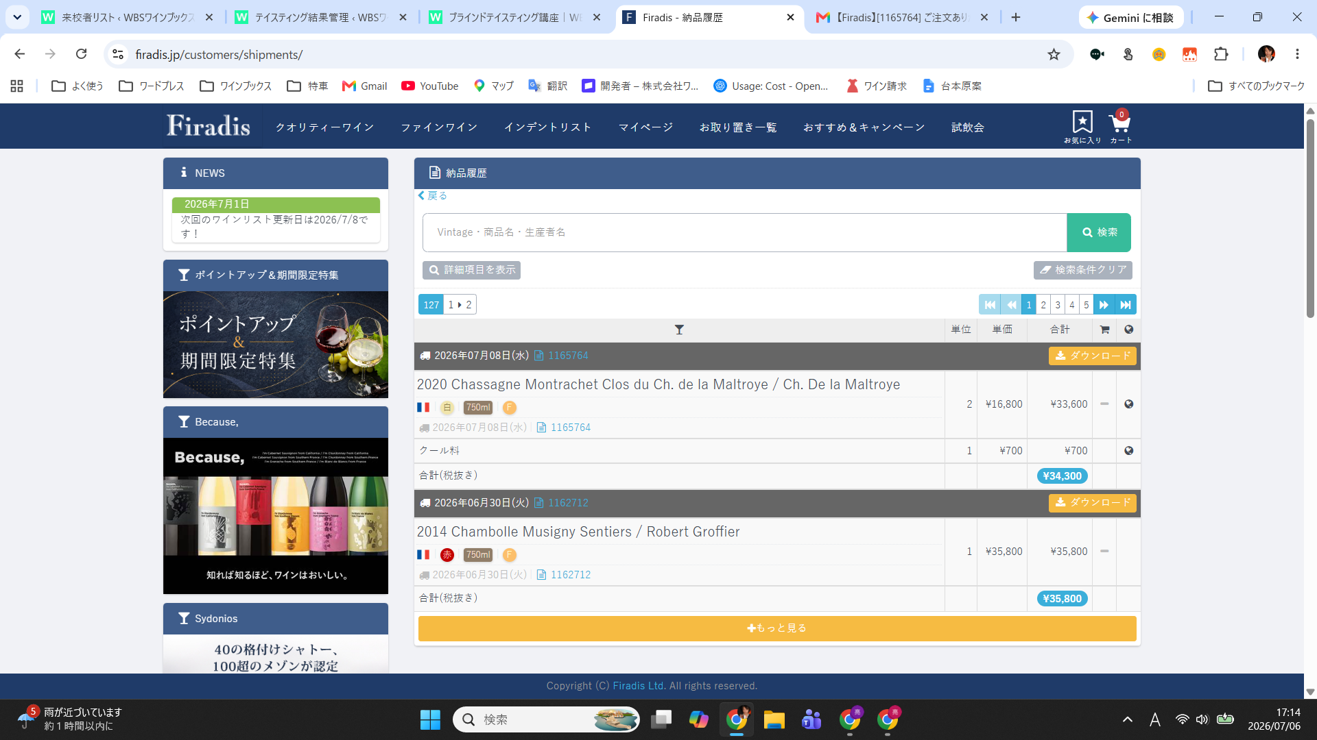This screenshot has height=740, width=1317.
Task: Open the tab search dropdown arrow
Action: point(17,17)
